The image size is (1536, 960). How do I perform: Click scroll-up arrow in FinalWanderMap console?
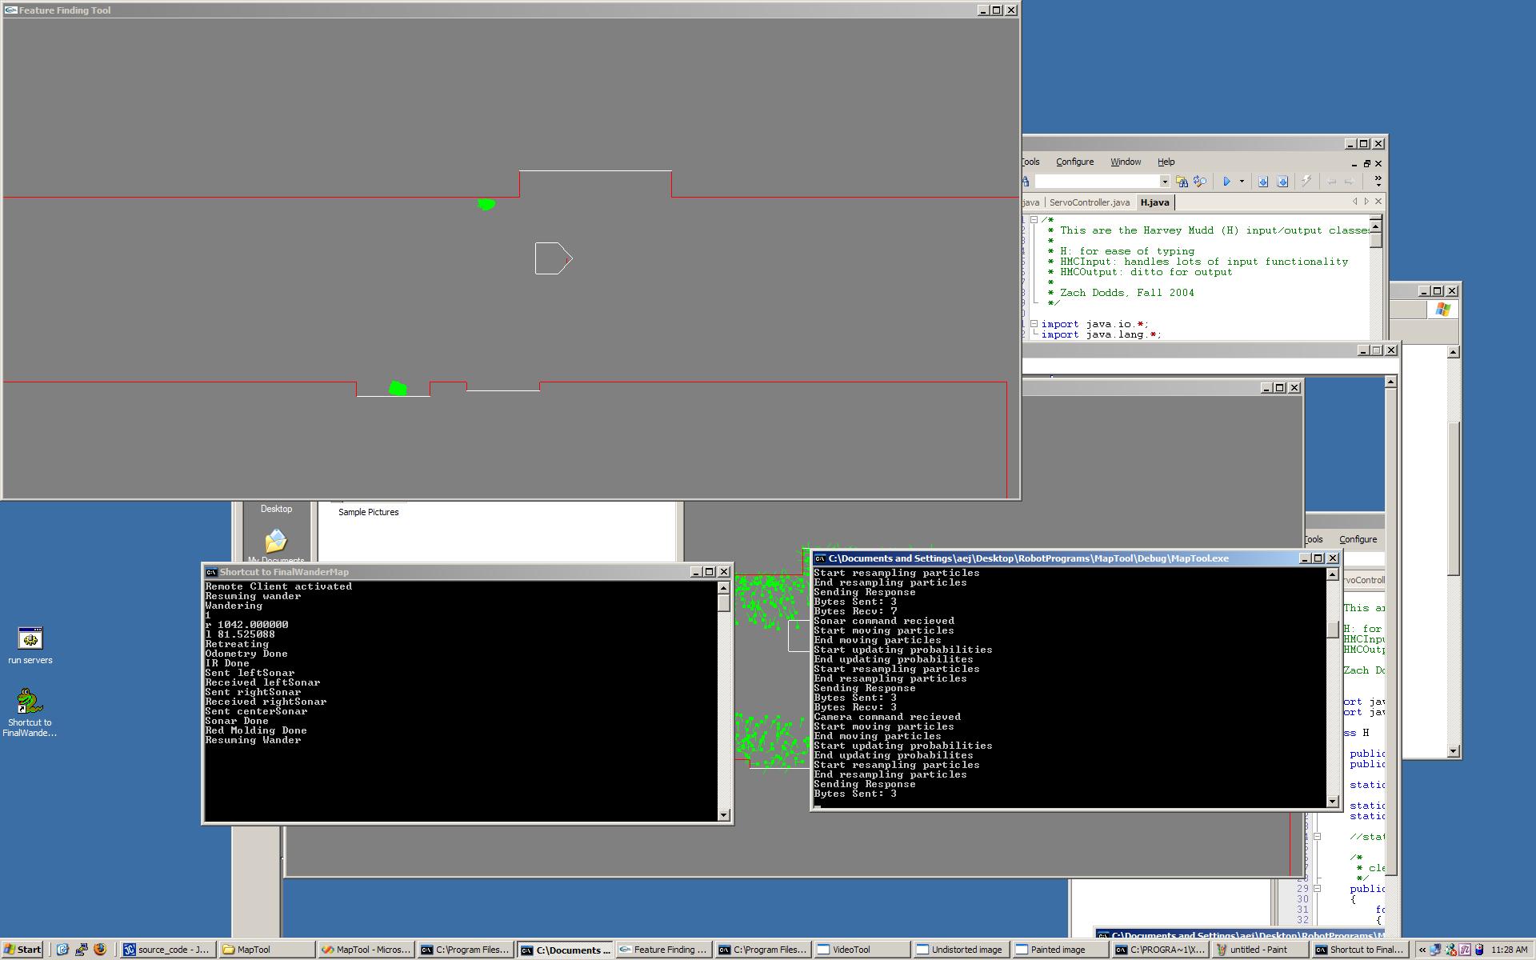[x=724, y=588]
